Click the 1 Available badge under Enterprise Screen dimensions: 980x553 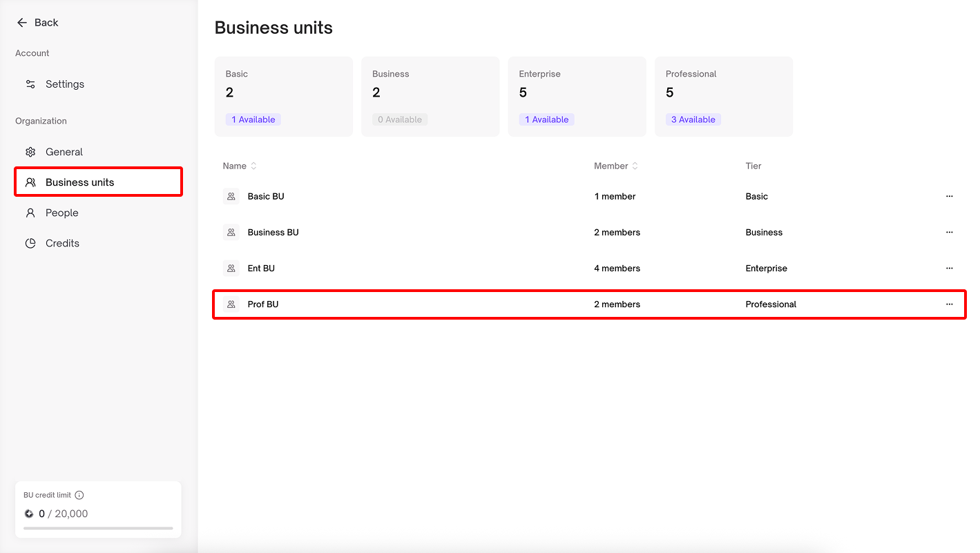(546, 119)
